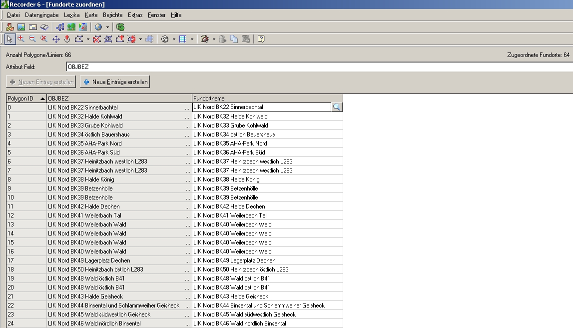Open the Dateneingabe menu

[x=41, y=15]
